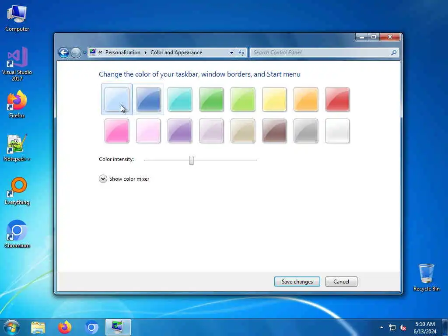Image resolution: width=448 pixels, height=336 pixels.
Task: Maximize the Color and Appearance window
Action: (374, 37)
